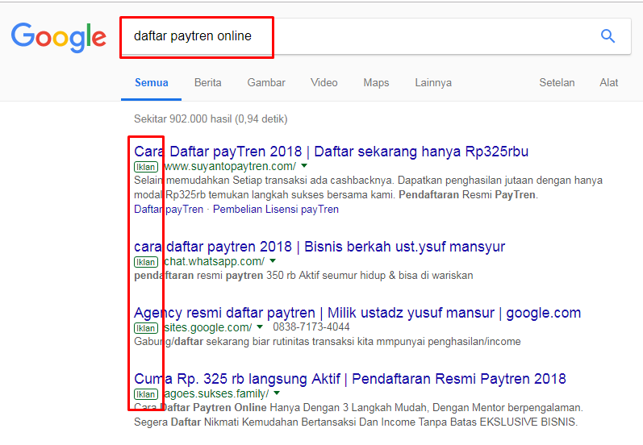The height and width of the screenshot is (445, 643).
Task: Click the Iklan badge beside agoes.sukses.family
Action: pos(146,394)
